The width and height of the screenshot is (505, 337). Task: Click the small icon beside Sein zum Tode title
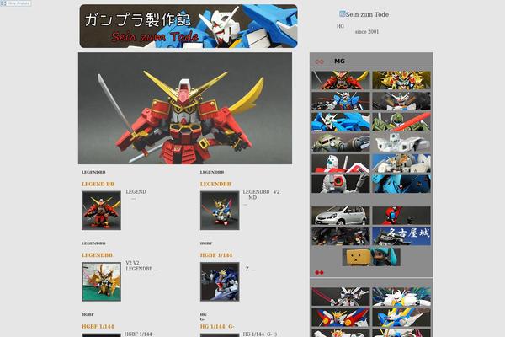(x=342, y=13)
